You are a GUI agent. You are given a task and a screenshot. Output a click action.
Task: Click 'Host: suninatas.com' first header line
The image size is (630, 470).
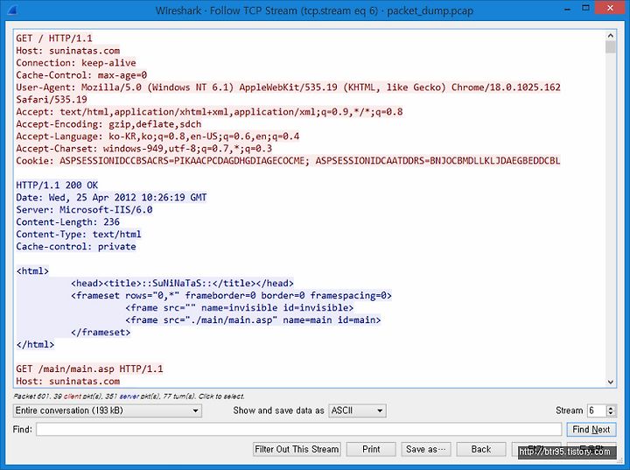[x=68, y=51]
